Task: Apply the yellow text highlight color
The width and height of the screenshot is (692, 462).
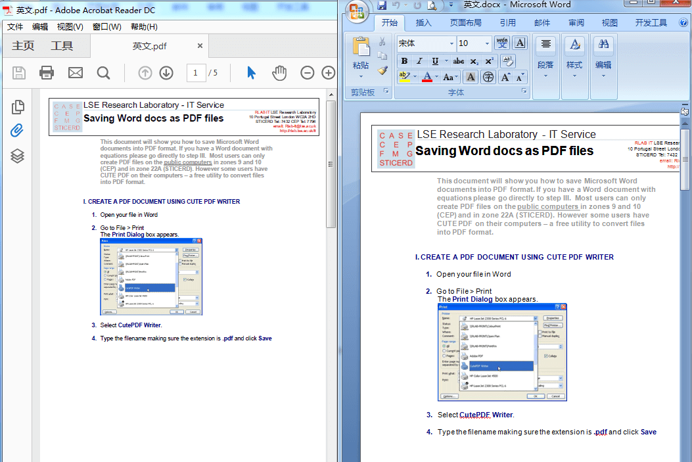Action: pos(404,78)
